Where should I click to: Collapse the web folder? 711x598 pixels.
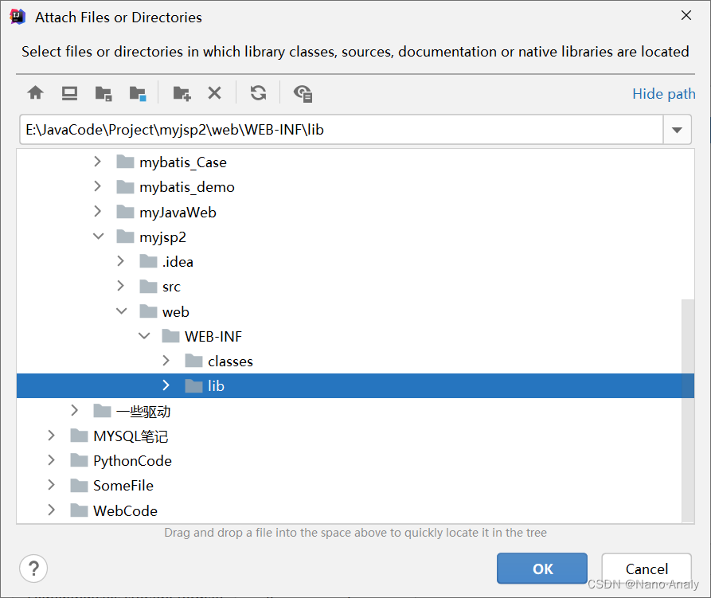[121, 311]
